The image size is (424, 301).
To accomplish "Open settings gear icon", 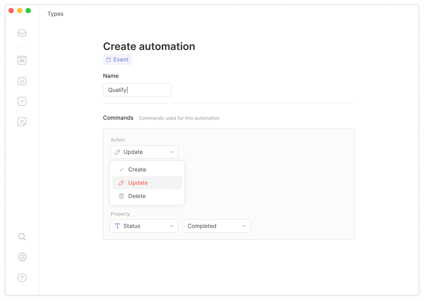I will click(22, 257).
